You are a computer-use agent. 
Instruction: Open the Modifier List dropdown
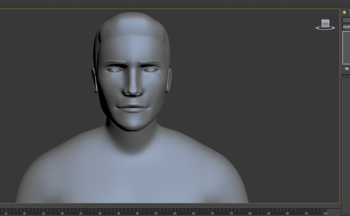[x=346, y=27]
